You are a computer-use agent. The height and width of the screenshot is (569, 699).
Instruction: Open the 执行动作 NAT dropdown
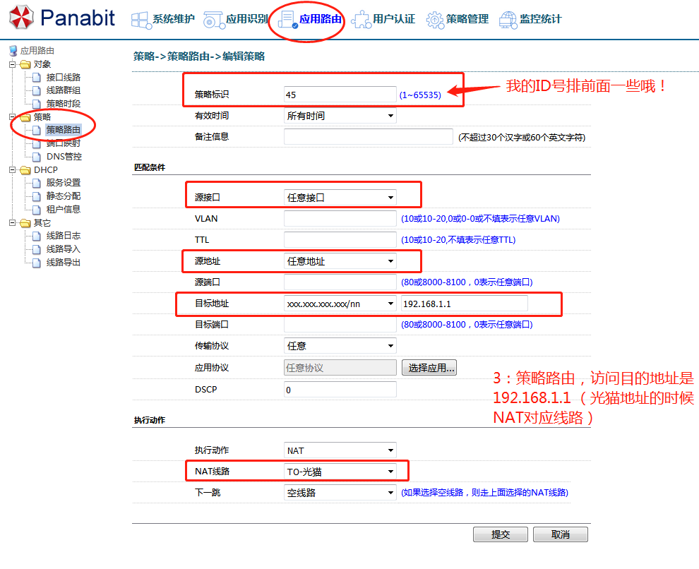pyautogui.click(x=340, y=450)
